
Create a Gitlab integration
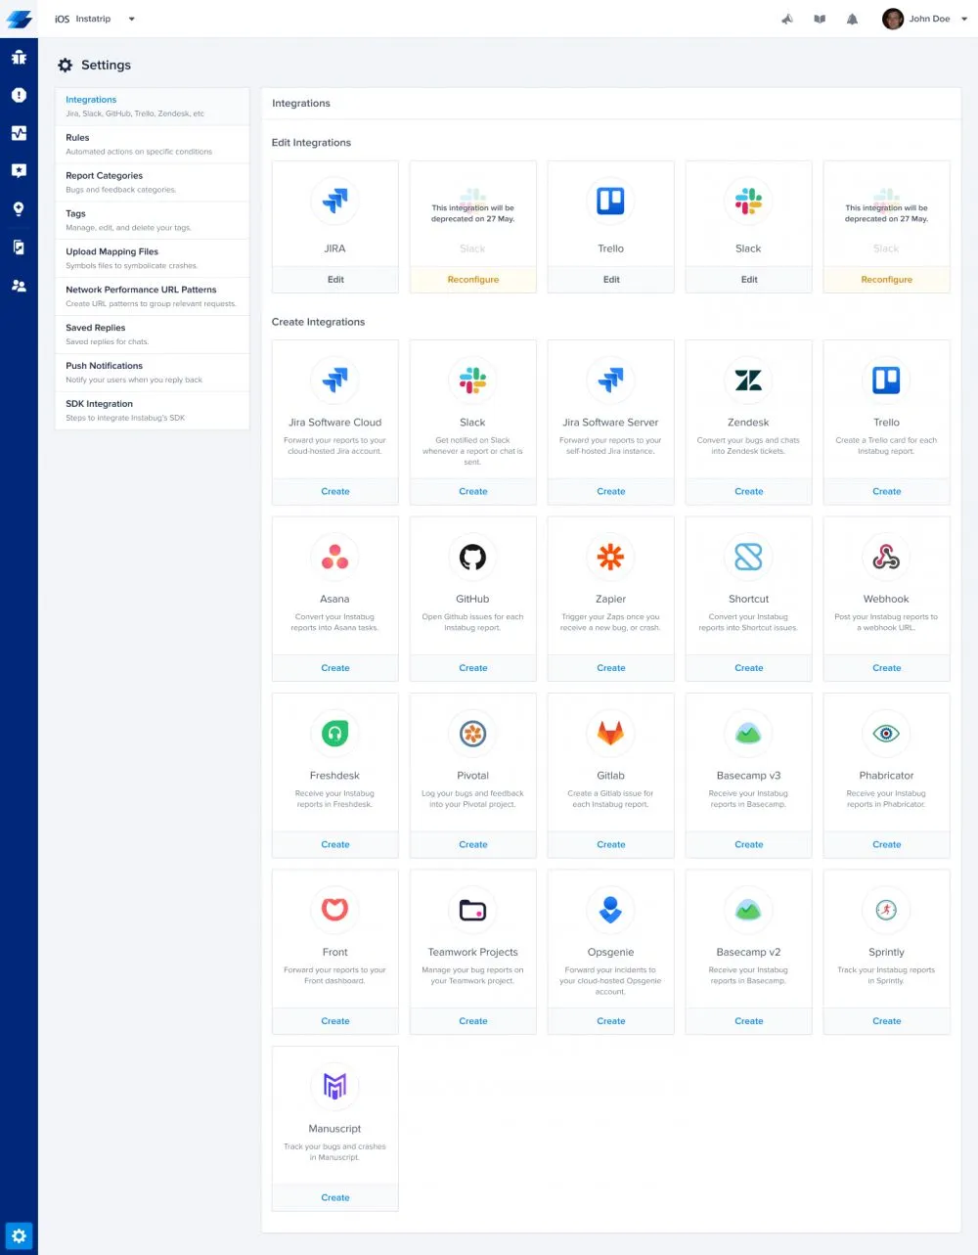tap(611, 845)
